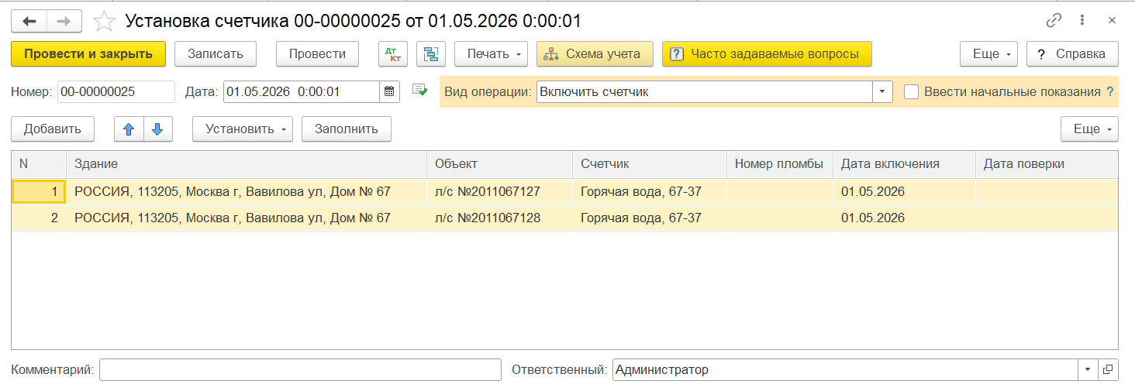The width and height of the screenshot is (1135, 391).
Task: Expand Вид операции dropdown list
Action: click(883, 91)
